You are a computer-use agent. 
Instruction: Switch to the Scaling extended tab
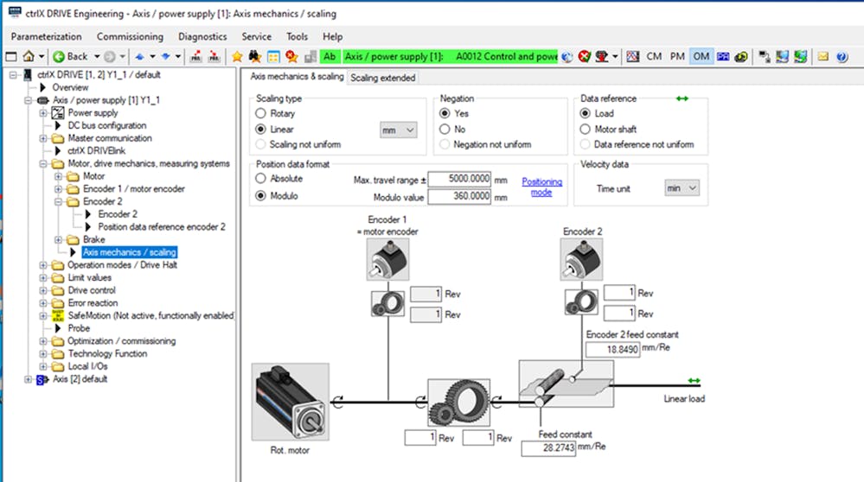383,78
